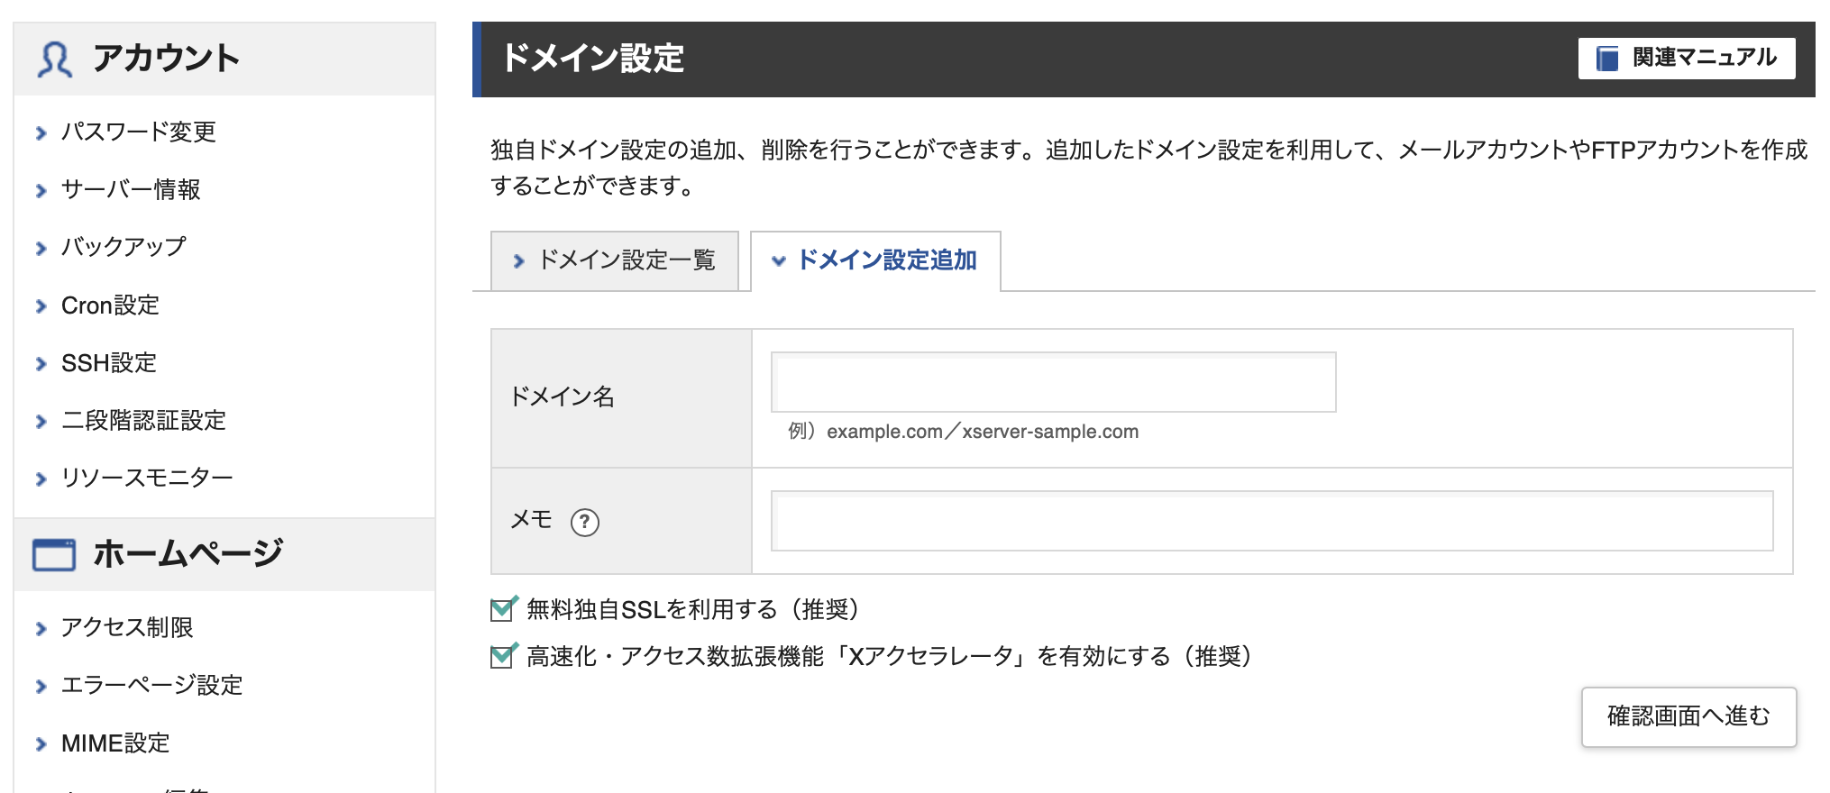
Task: Expand the ドメイン設定一覧 tab arrow
Action: 518,261
